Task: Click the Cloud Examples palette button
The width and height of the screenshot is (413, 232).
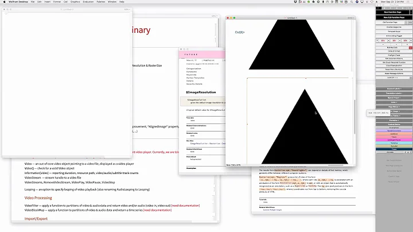Action: pyautogui.click(x=394, y=65)
